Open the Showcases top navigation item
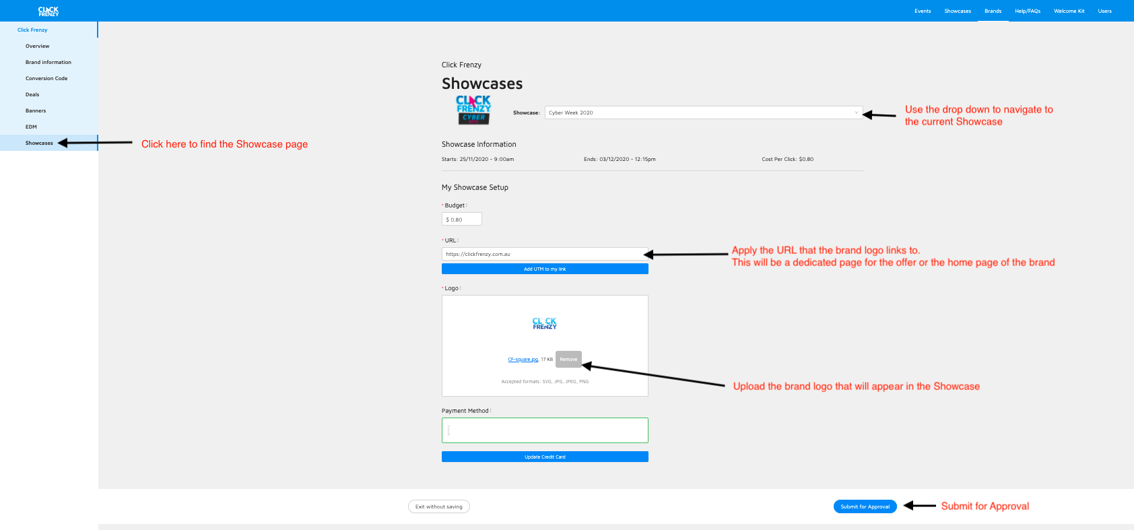The width and height of the screenshot is (1134, 530). point(958,11)
